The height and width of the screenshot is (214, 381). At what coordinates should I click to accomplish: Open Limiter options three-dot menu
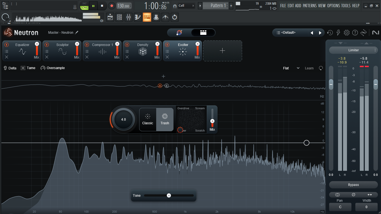point(375,50)
